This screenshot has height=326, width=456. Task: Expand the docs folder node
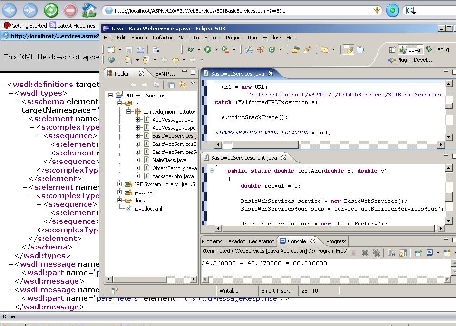(x=119, y=200)
